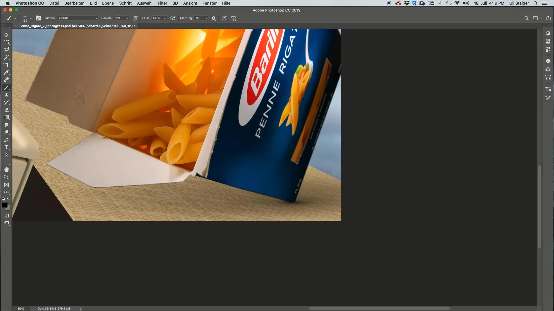The image size is (554, 311).
Task: Click the Deckkr. opacity value field
Action: coord(119,18)
